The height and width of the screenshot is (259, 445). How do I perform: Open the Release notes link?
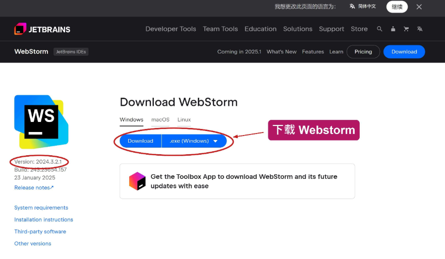pos(34,187)
